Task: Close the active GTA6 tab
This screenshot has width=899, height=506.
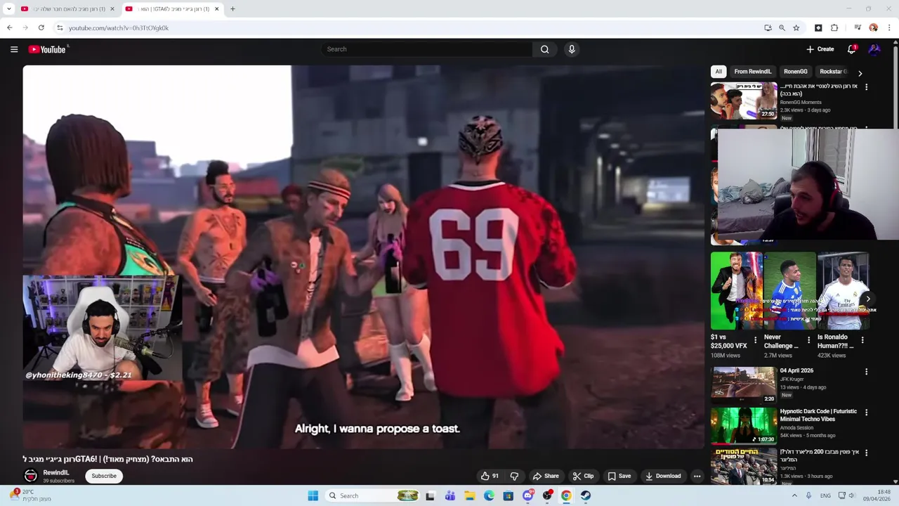Action: coord(216,9)
